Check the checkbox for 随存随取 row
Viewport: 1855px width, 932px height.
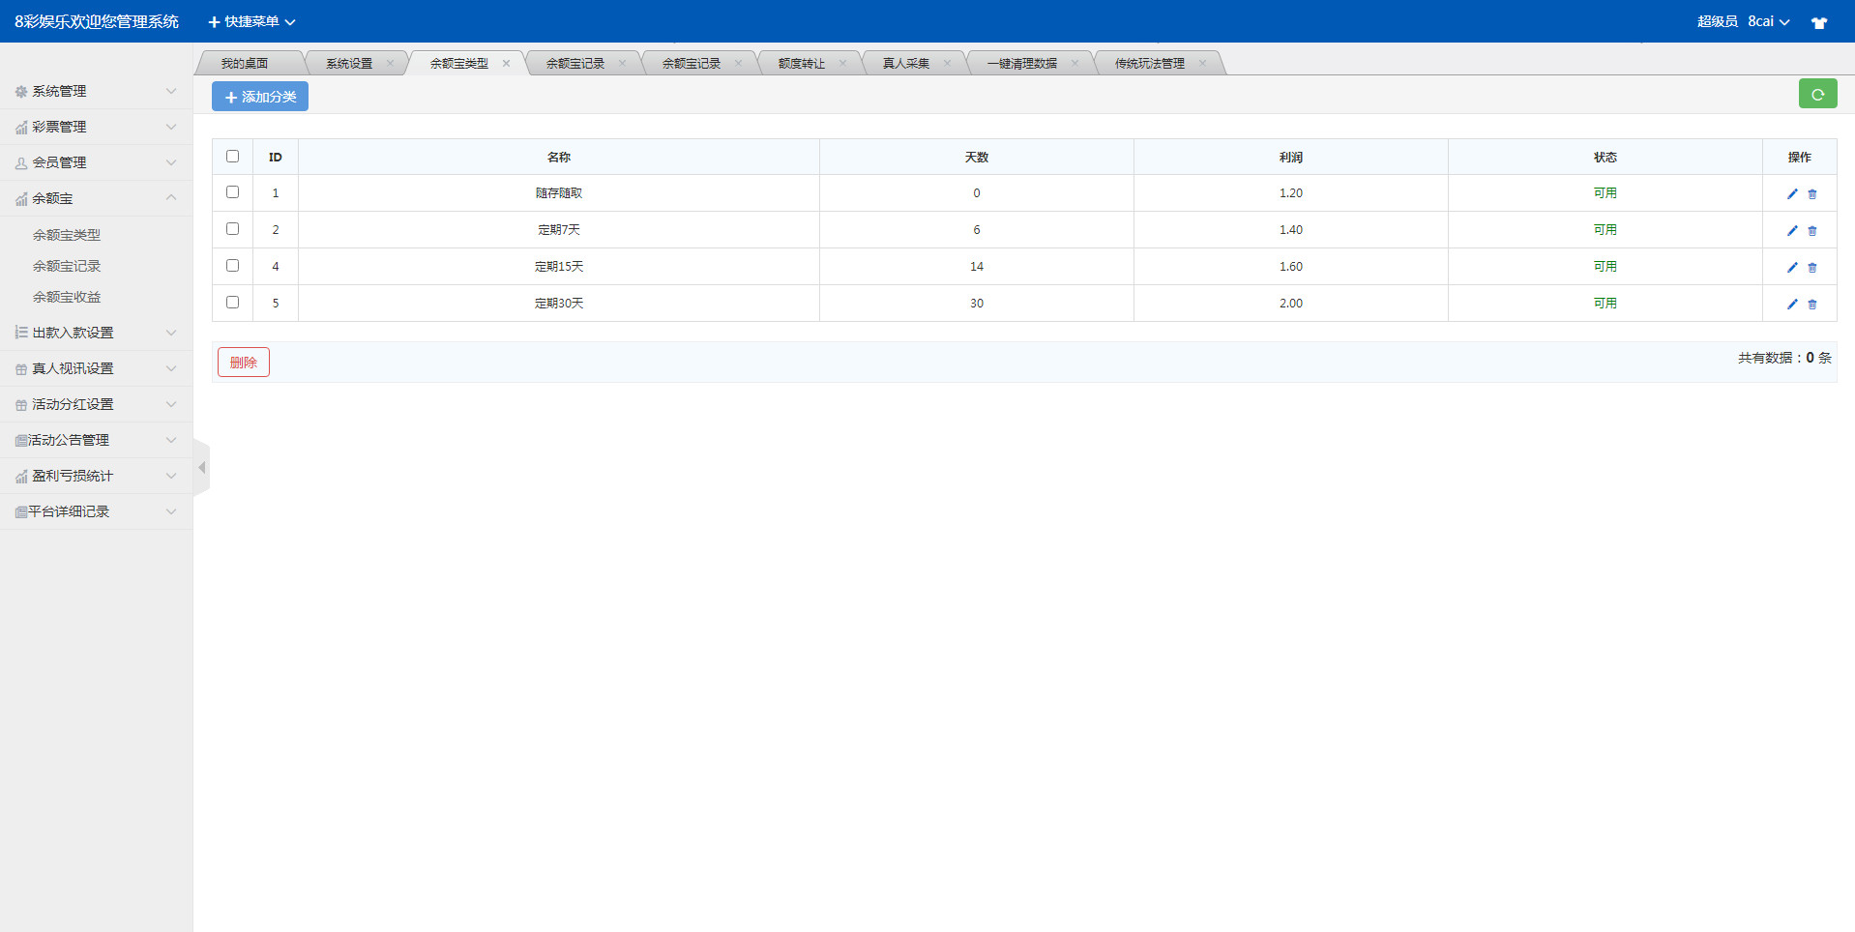(x=232, y=192)
